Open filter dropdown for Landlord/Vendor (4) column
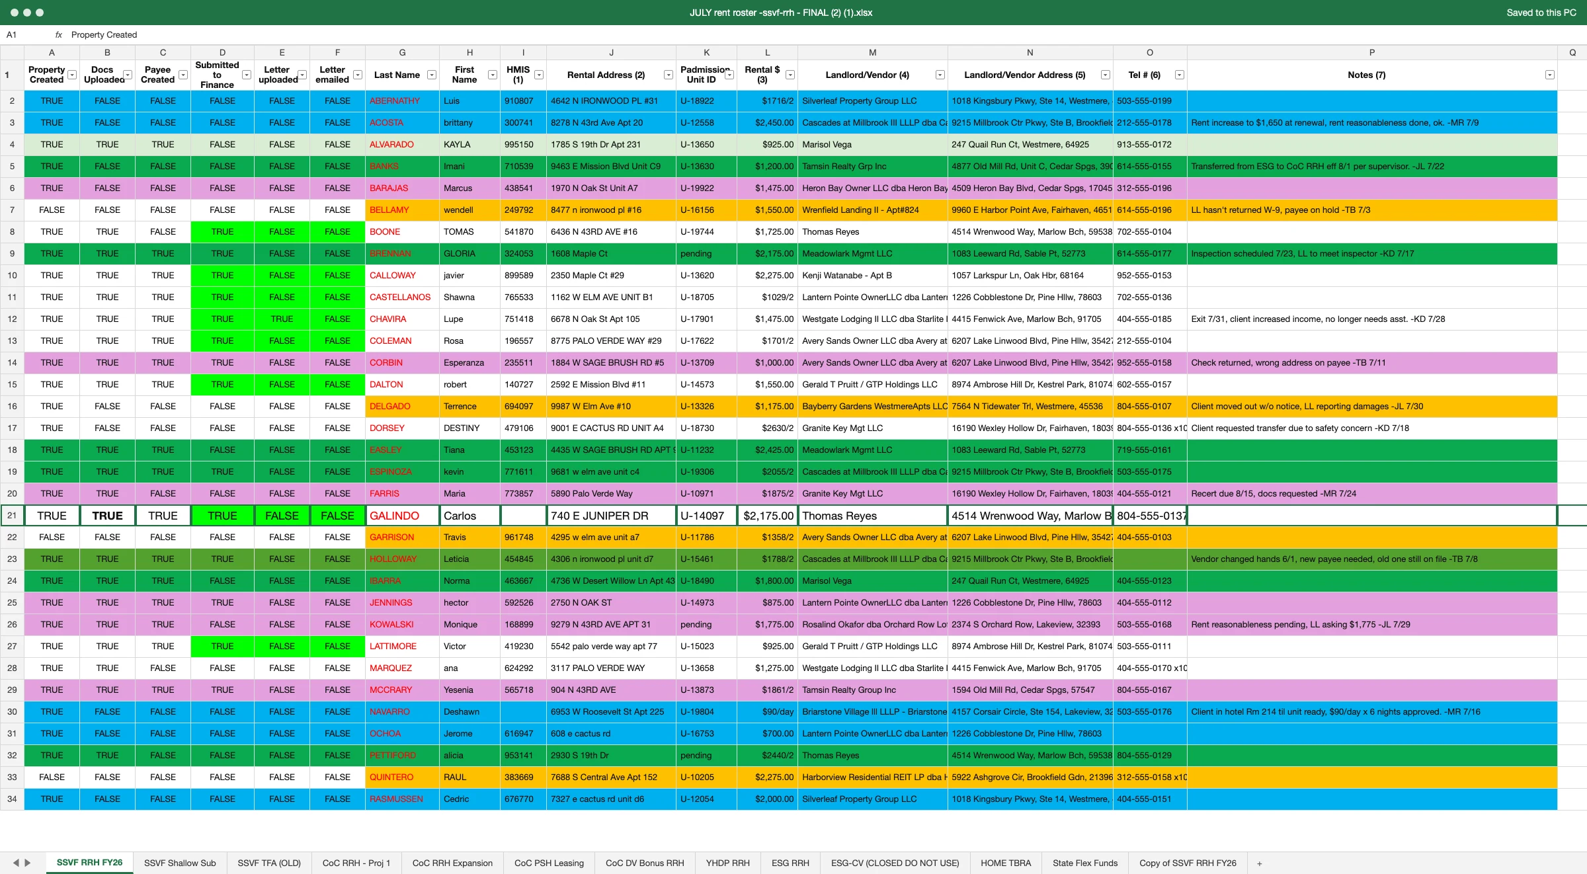1587x874 pixels. coord(940,75)
